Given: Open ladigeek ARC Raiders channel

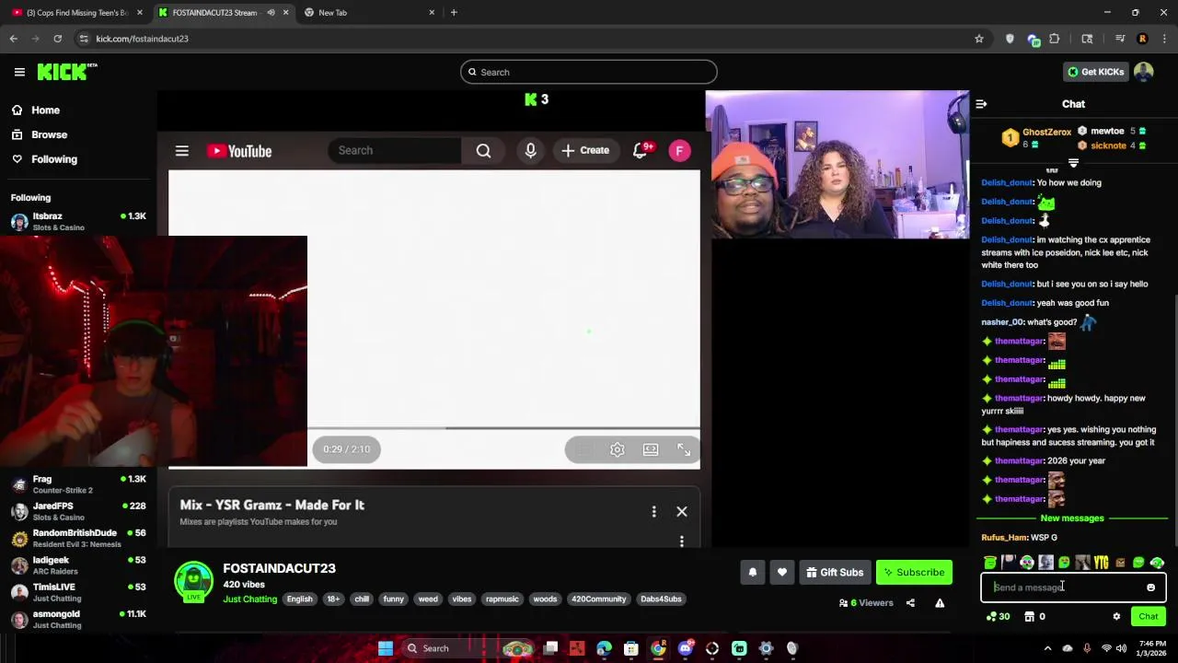Looking at the screenshot, I should point(78,564).
